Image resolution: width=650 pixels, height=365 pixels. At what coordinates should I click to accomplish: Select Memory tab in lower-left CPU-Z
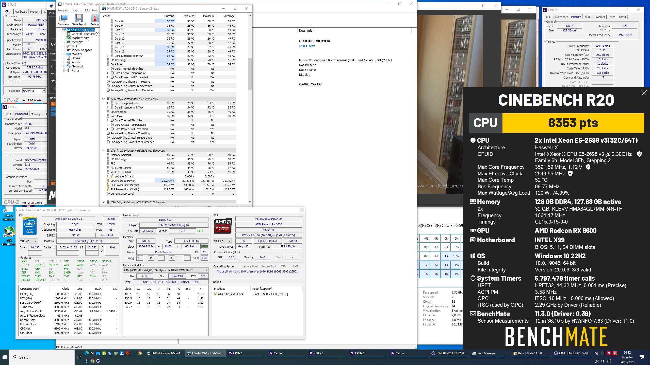click(36, 114)
